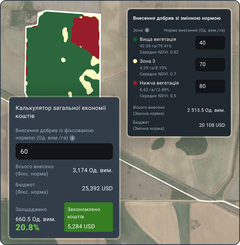Click the 660.5 Од. вим. saved value
Screen dimensions: 240x245
(36, 219)
